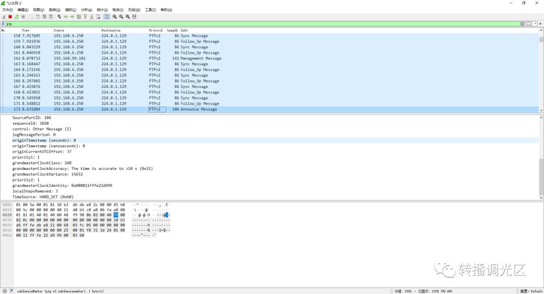The image size is (544, 294).
Task: Stop the running packet capture
Action: point(10,17)
